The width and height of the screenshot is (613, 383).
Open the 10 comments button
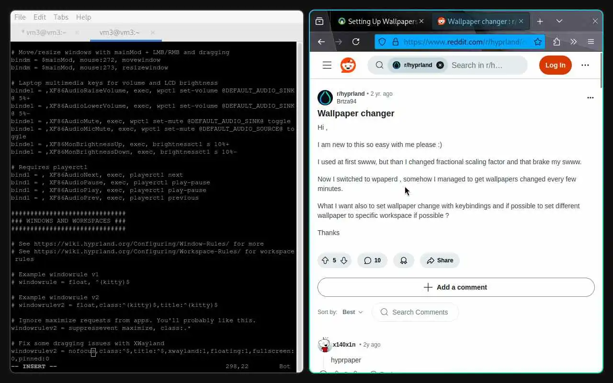click(x=372, y=260)
